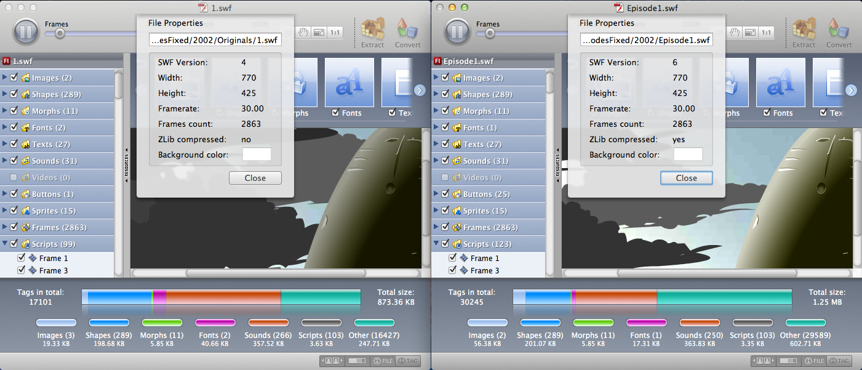The height and width of the screenshot is (370, 862).
Task: Click horizontal scrollbar under 1.swf preview
Action: (276, 273)
